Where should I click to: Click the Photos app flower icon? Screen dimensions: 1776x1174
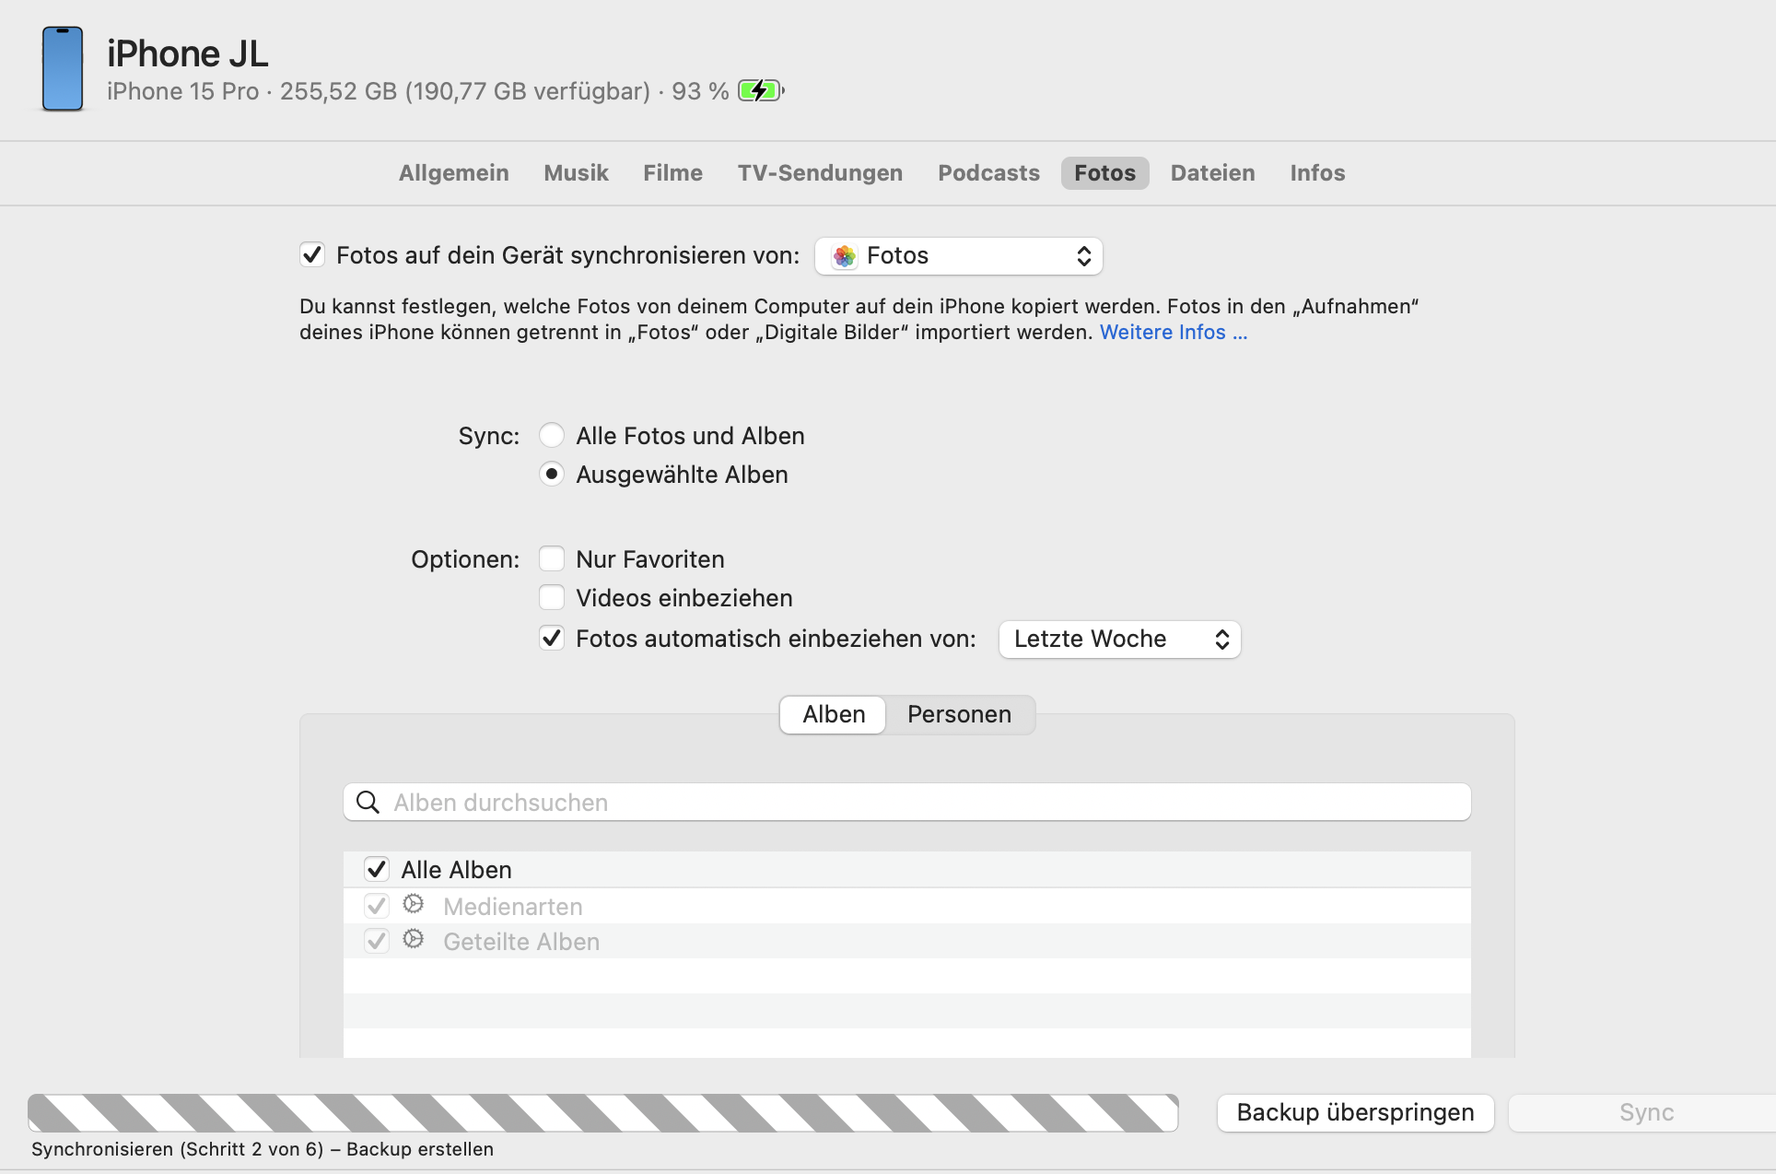(844, 256)
